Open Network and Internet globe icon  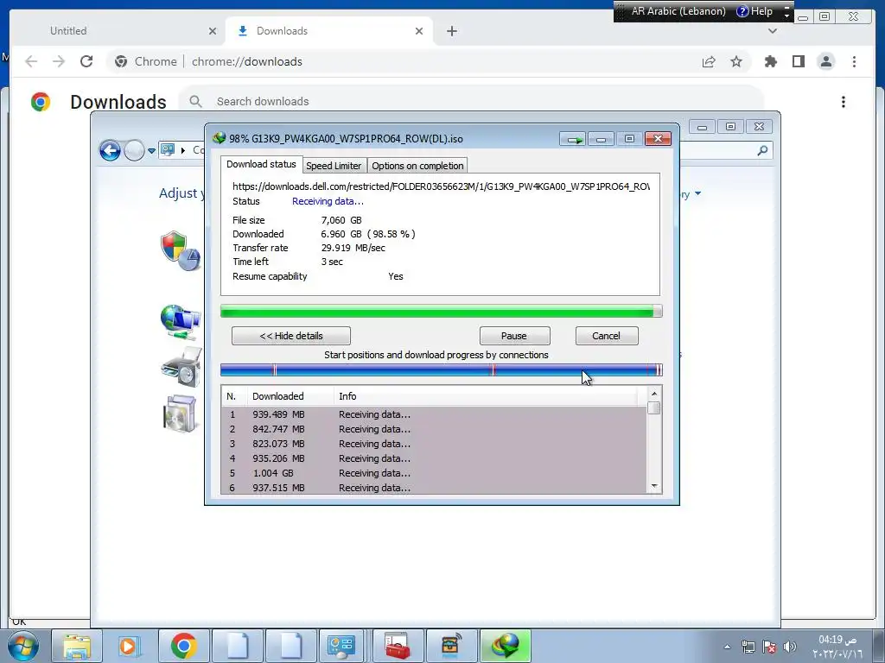click(x=180, y=322)
